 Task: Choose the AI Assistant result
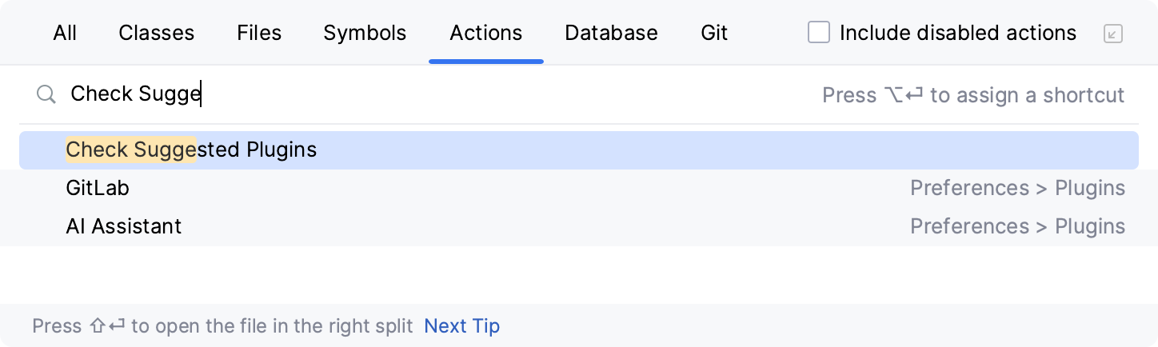pos(124,226)
